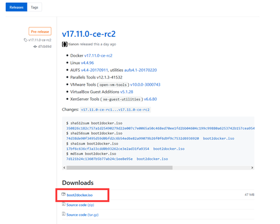Click the tianon avatar icon
The image size is (280, 224).
pyautogui.click(x=65, y=44)
